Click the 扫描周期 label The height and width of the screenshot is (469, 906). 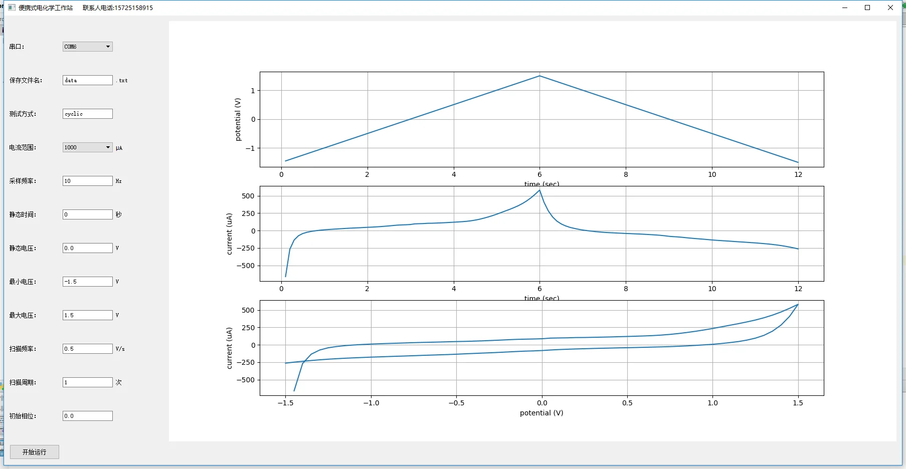coord(23,382)
